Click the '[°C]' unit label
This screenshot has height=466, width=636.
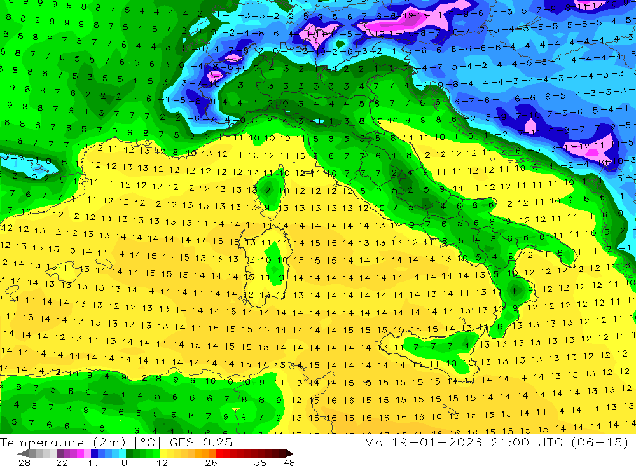click(148, 442)
